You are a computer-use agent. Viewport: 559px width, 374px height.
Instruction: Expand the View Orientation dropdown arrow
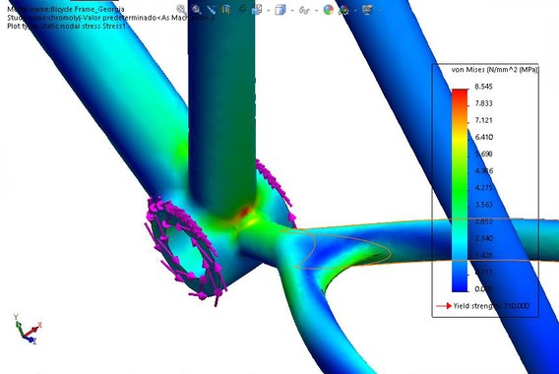268,11
